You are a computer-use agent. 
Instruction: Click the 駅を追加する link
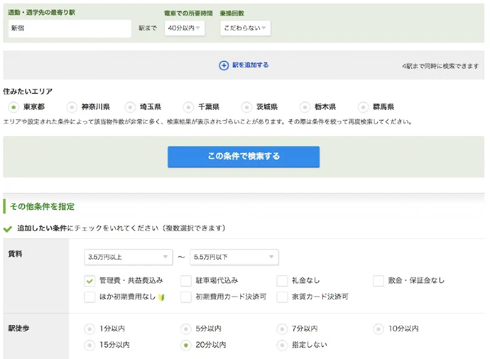(251, 65)
